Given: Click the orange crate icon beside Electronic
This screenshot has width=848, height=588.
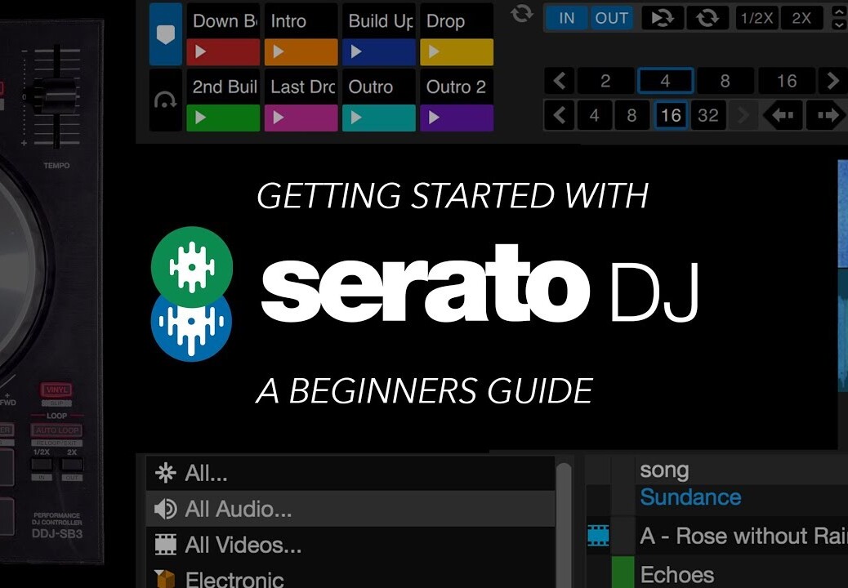Looking at the screenshot, I should [x=165, y=579].
